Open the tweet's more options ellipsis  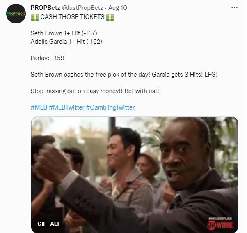[234, 8]
